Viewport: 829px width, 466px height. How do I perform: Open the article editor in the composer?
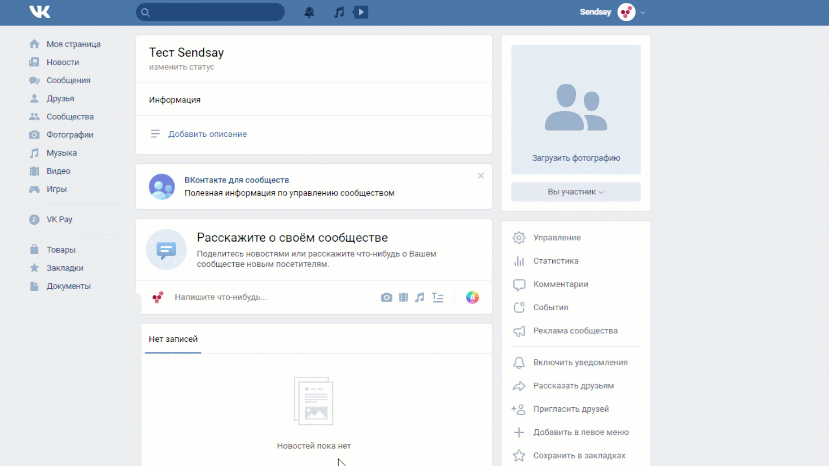point(437,297)
